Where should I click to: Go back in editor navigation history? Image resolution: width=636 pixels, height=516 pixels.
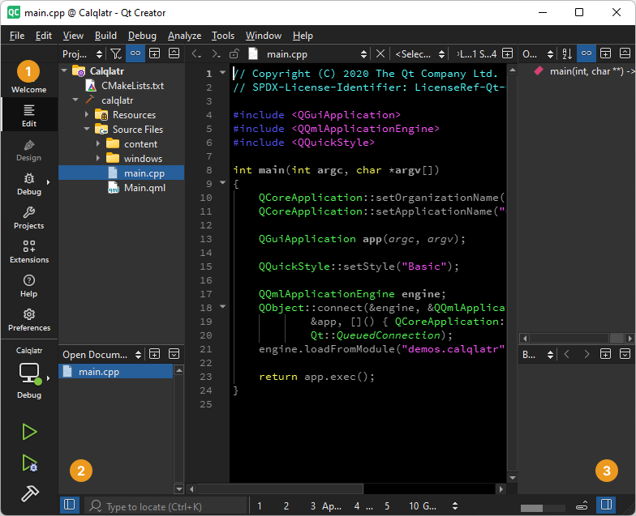tap(196, 53)
